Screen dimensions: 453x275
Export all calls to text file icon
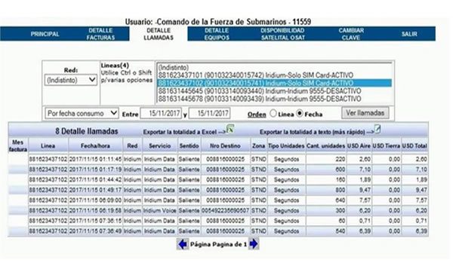[x=377, y=130]
